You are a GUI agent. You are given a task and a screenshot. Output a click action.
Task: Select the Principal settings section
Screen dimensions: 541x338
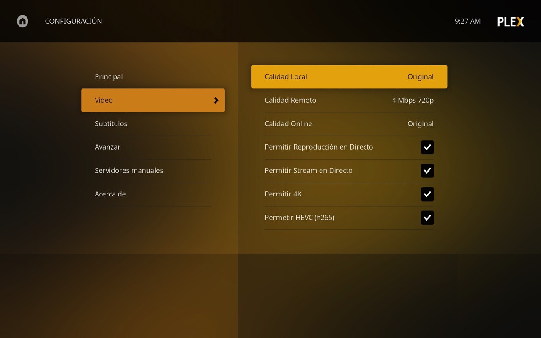[109, 76]
